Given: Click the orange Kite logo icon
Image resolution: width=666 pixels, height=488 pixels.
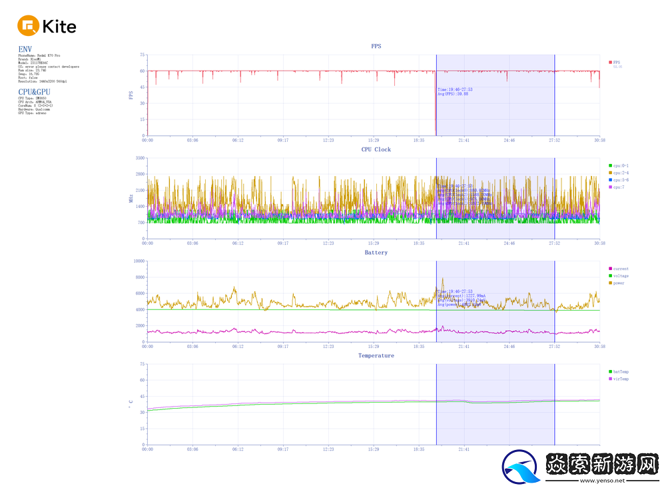Looking at the screenshot, I should click(x=29, y=26).
